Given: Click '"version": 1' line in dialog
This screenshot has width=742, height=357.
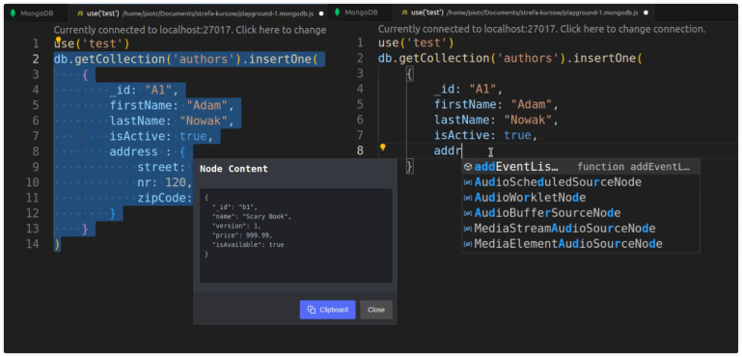Looking at the screenshot, I should tap(236, 226).
